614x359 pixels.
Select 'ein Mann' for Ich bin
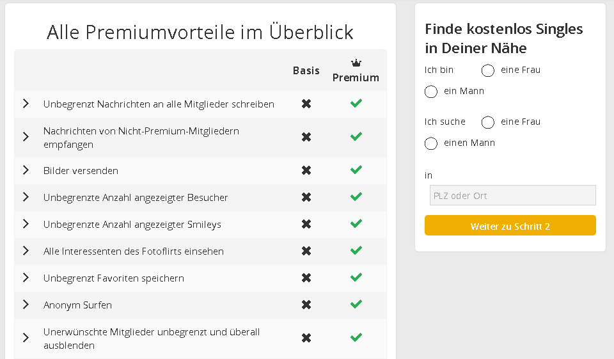(431, 92)
